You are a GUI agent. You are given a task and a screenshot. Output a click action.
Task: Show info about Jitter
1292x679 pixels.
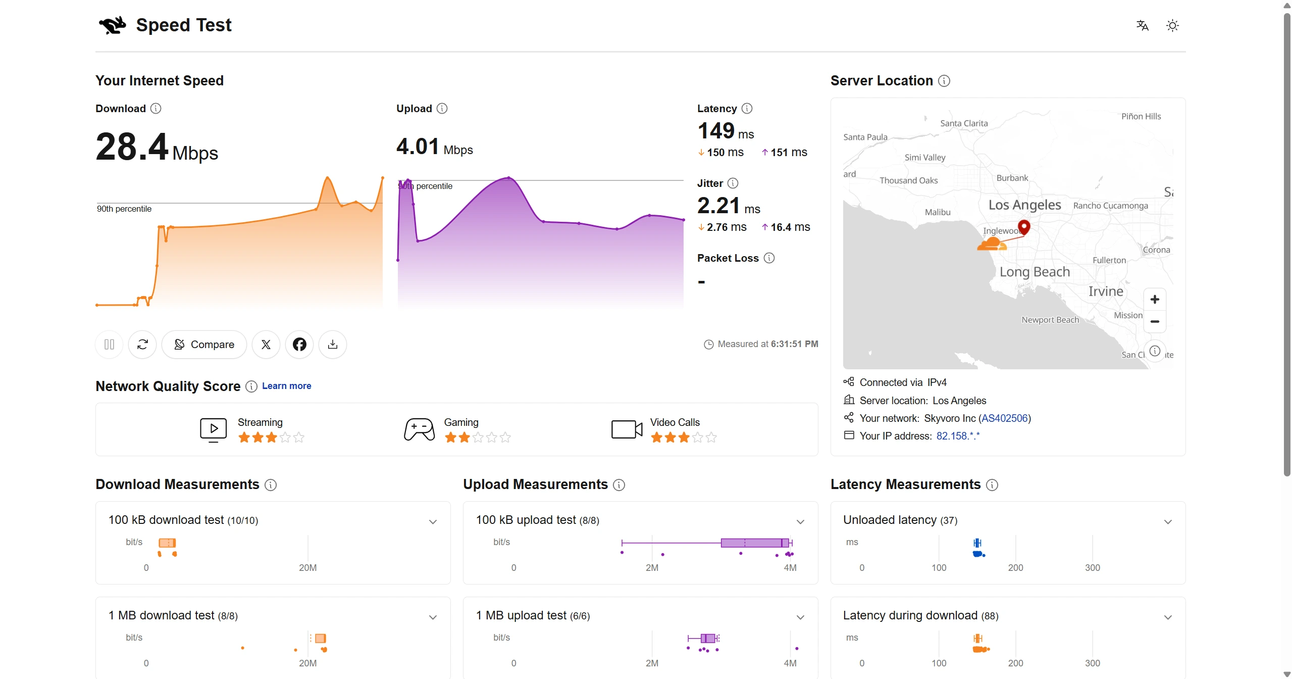click(x=733, y=183)
